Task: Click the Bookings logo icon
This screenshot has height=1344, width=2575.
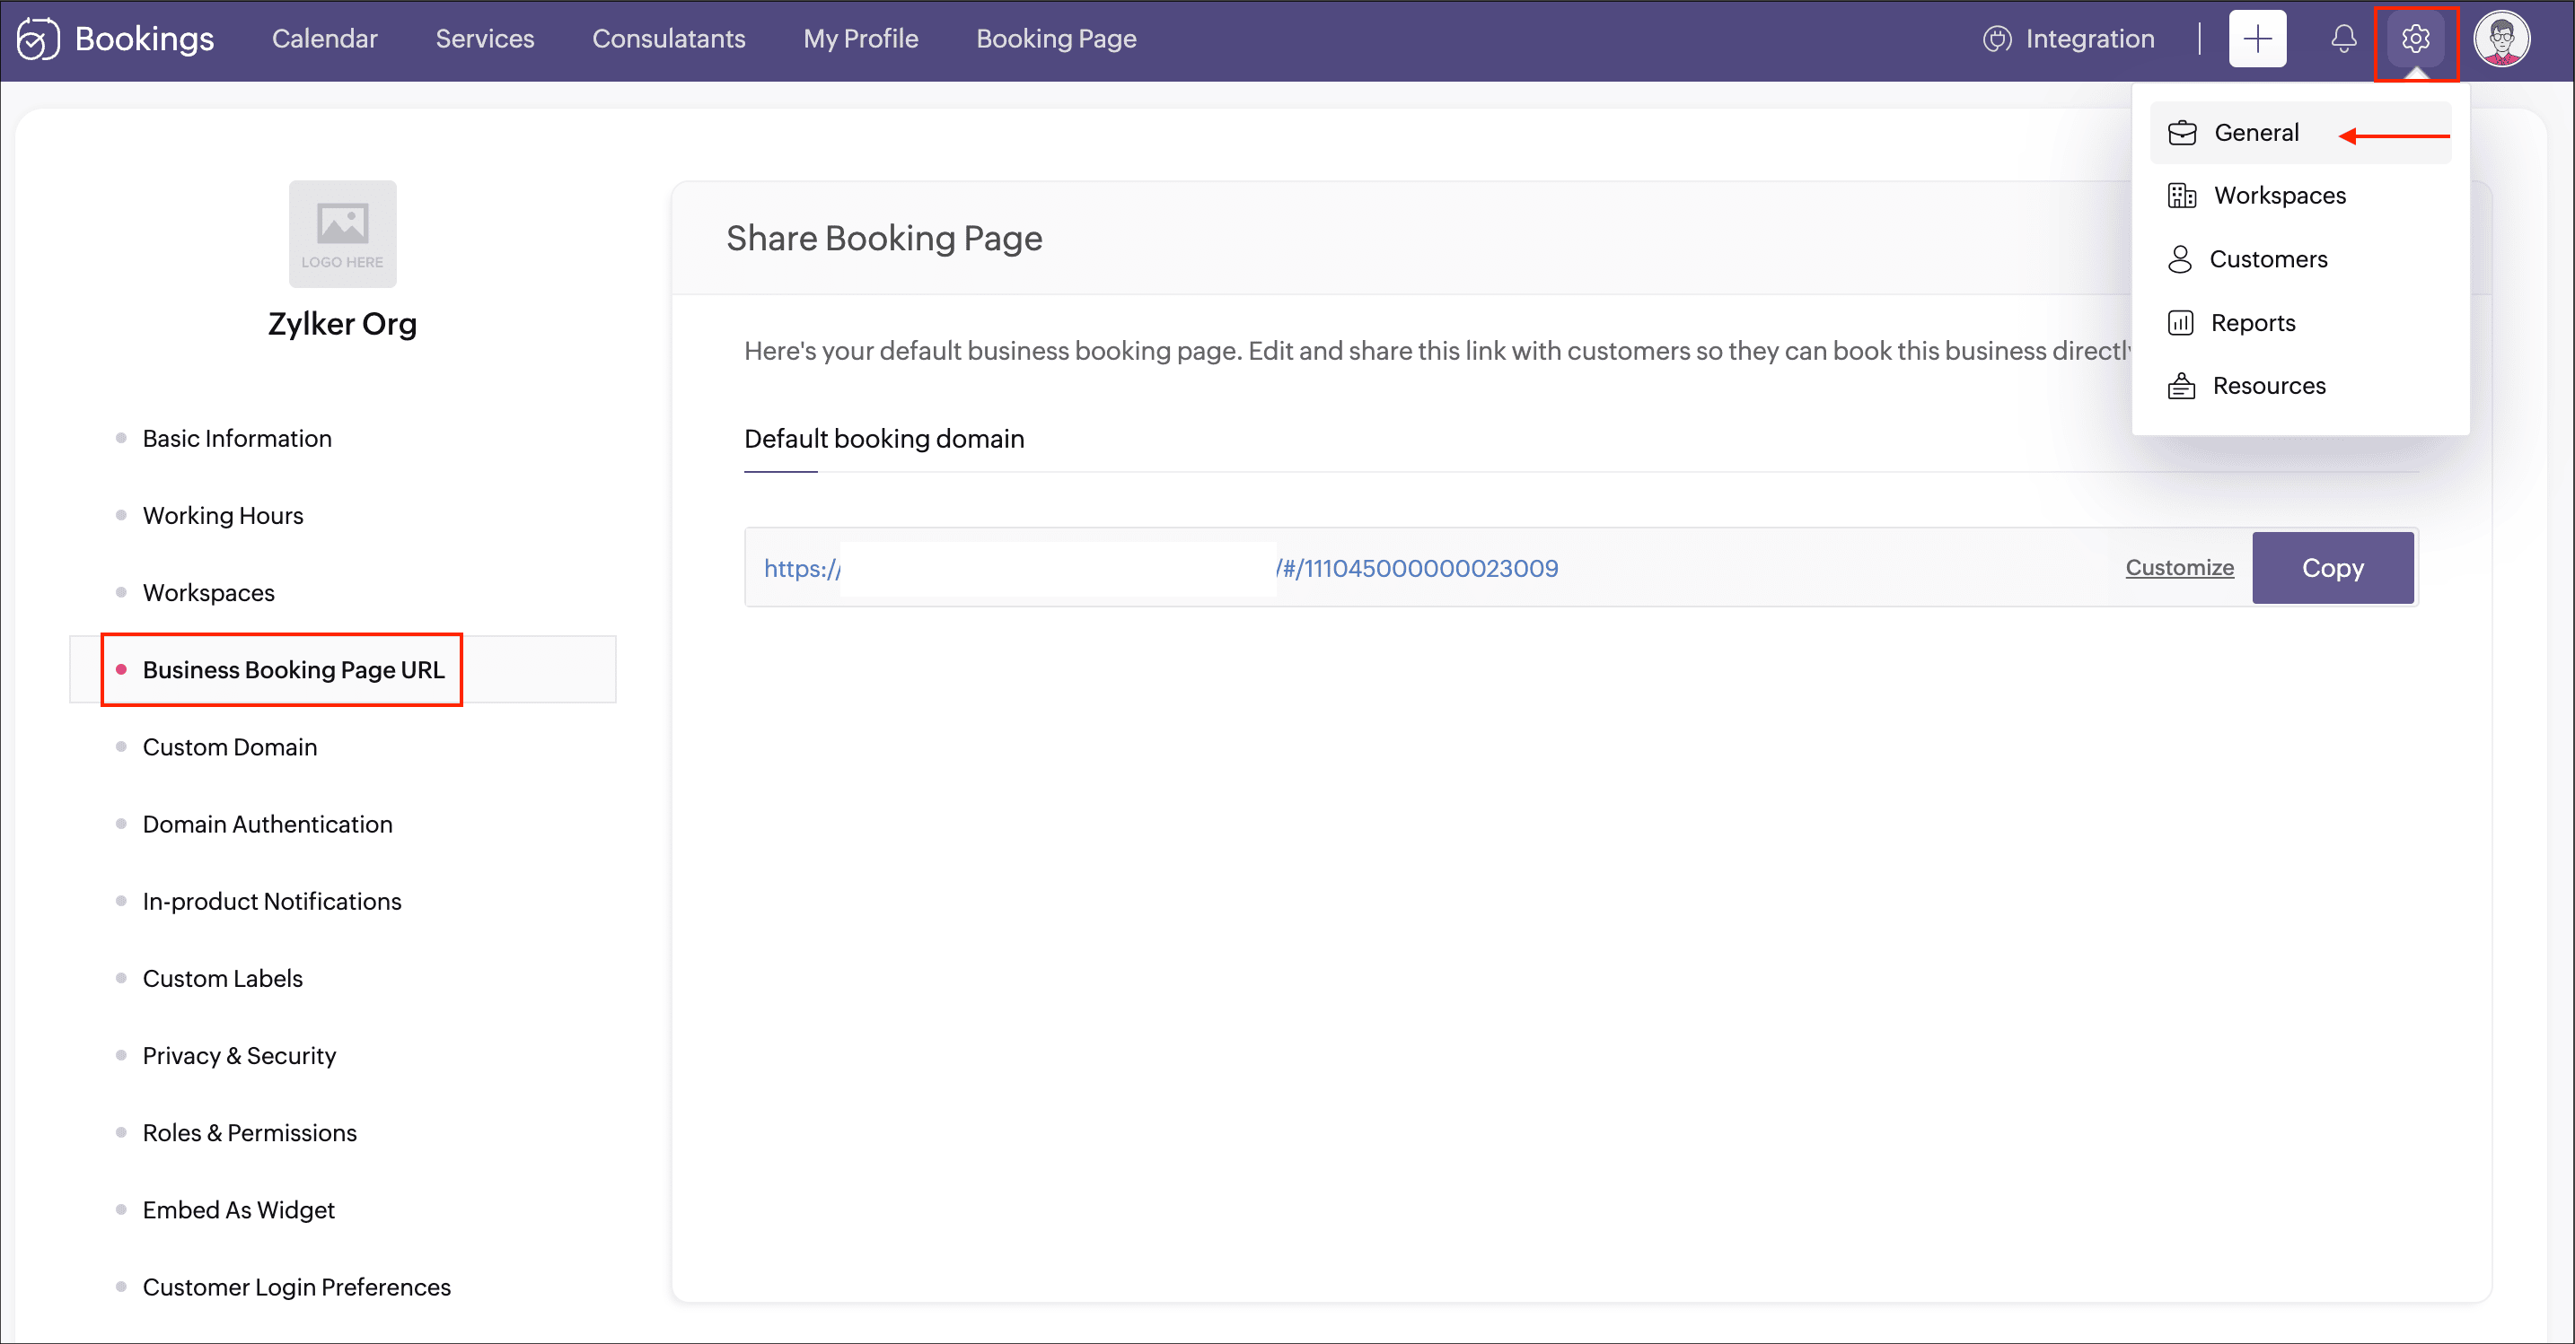Action: (x=38, y=39)
